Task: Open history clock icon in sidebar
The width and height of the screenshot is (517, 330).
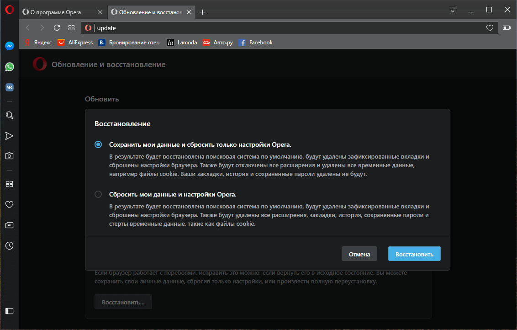Action: pos(10,245)
